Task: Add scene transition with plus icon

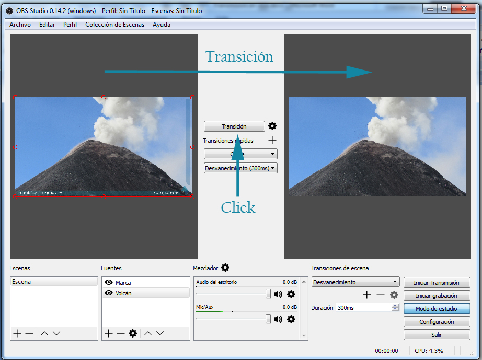Action: (367, 295)
